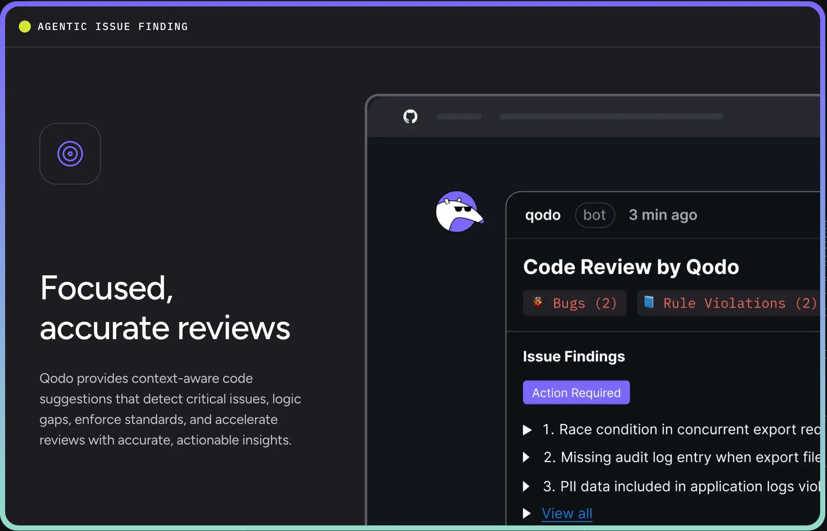Expand the arrow beside View all
The width and height of the screenshot is (827, 531).
point(527,513)
